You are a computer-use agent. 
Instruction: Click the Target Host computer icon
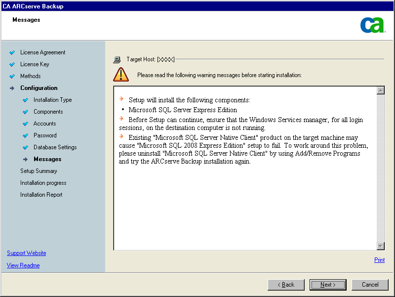[117, 59]
